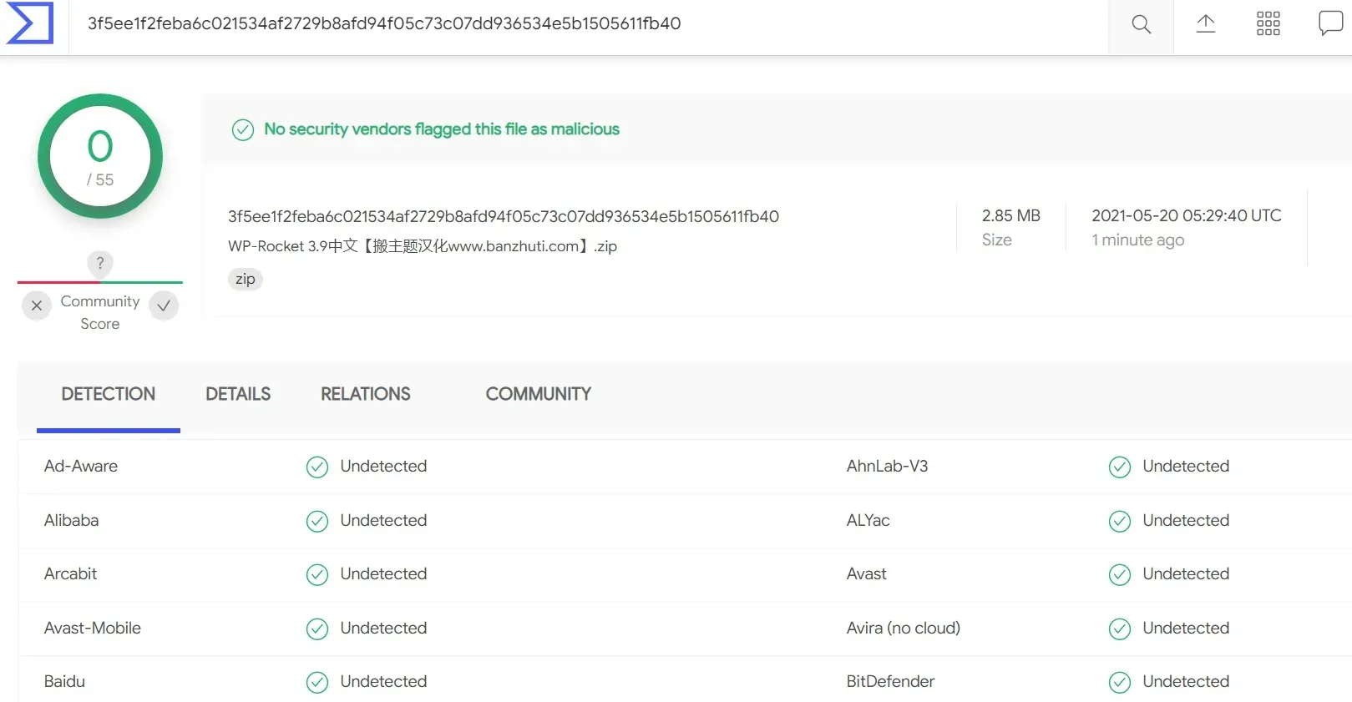Select the file hash text in summary
This screenshot has height=702, width=1352.
(504, 216)
